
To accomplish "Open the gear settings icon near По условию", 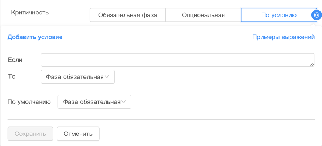I will coord(316,15).
